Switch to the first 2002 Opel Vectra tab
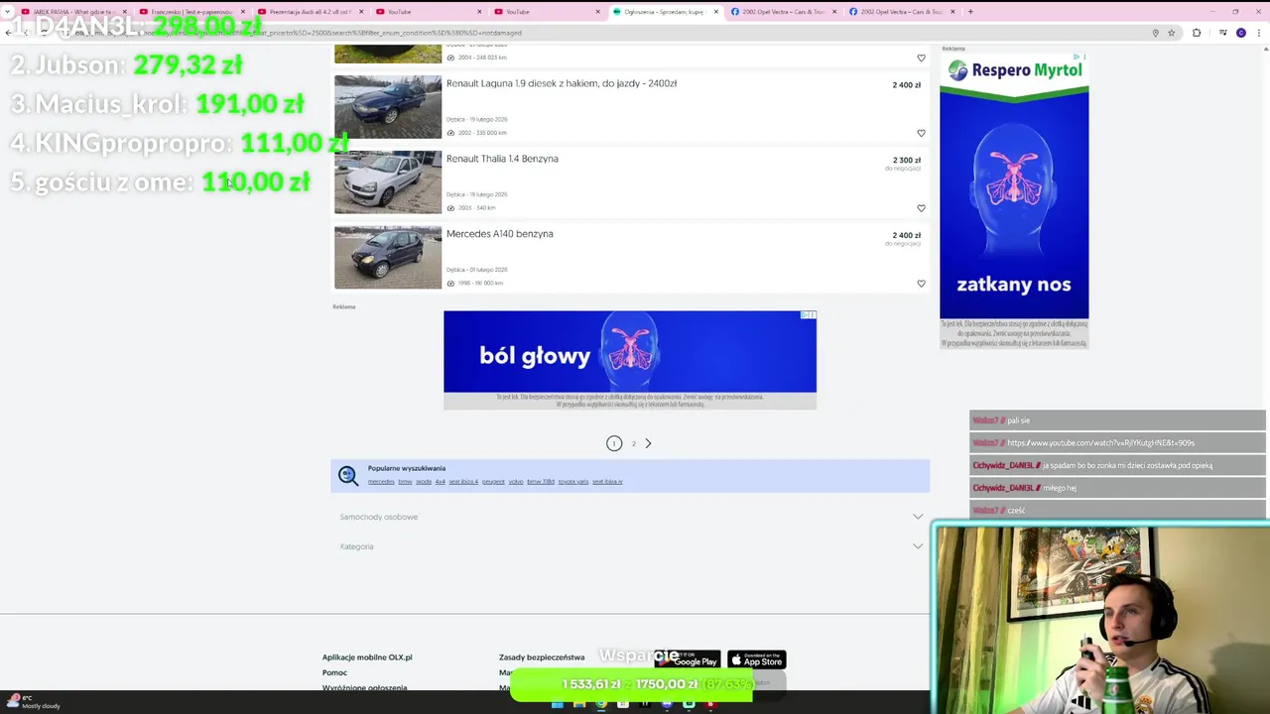 tap(784, 12)
